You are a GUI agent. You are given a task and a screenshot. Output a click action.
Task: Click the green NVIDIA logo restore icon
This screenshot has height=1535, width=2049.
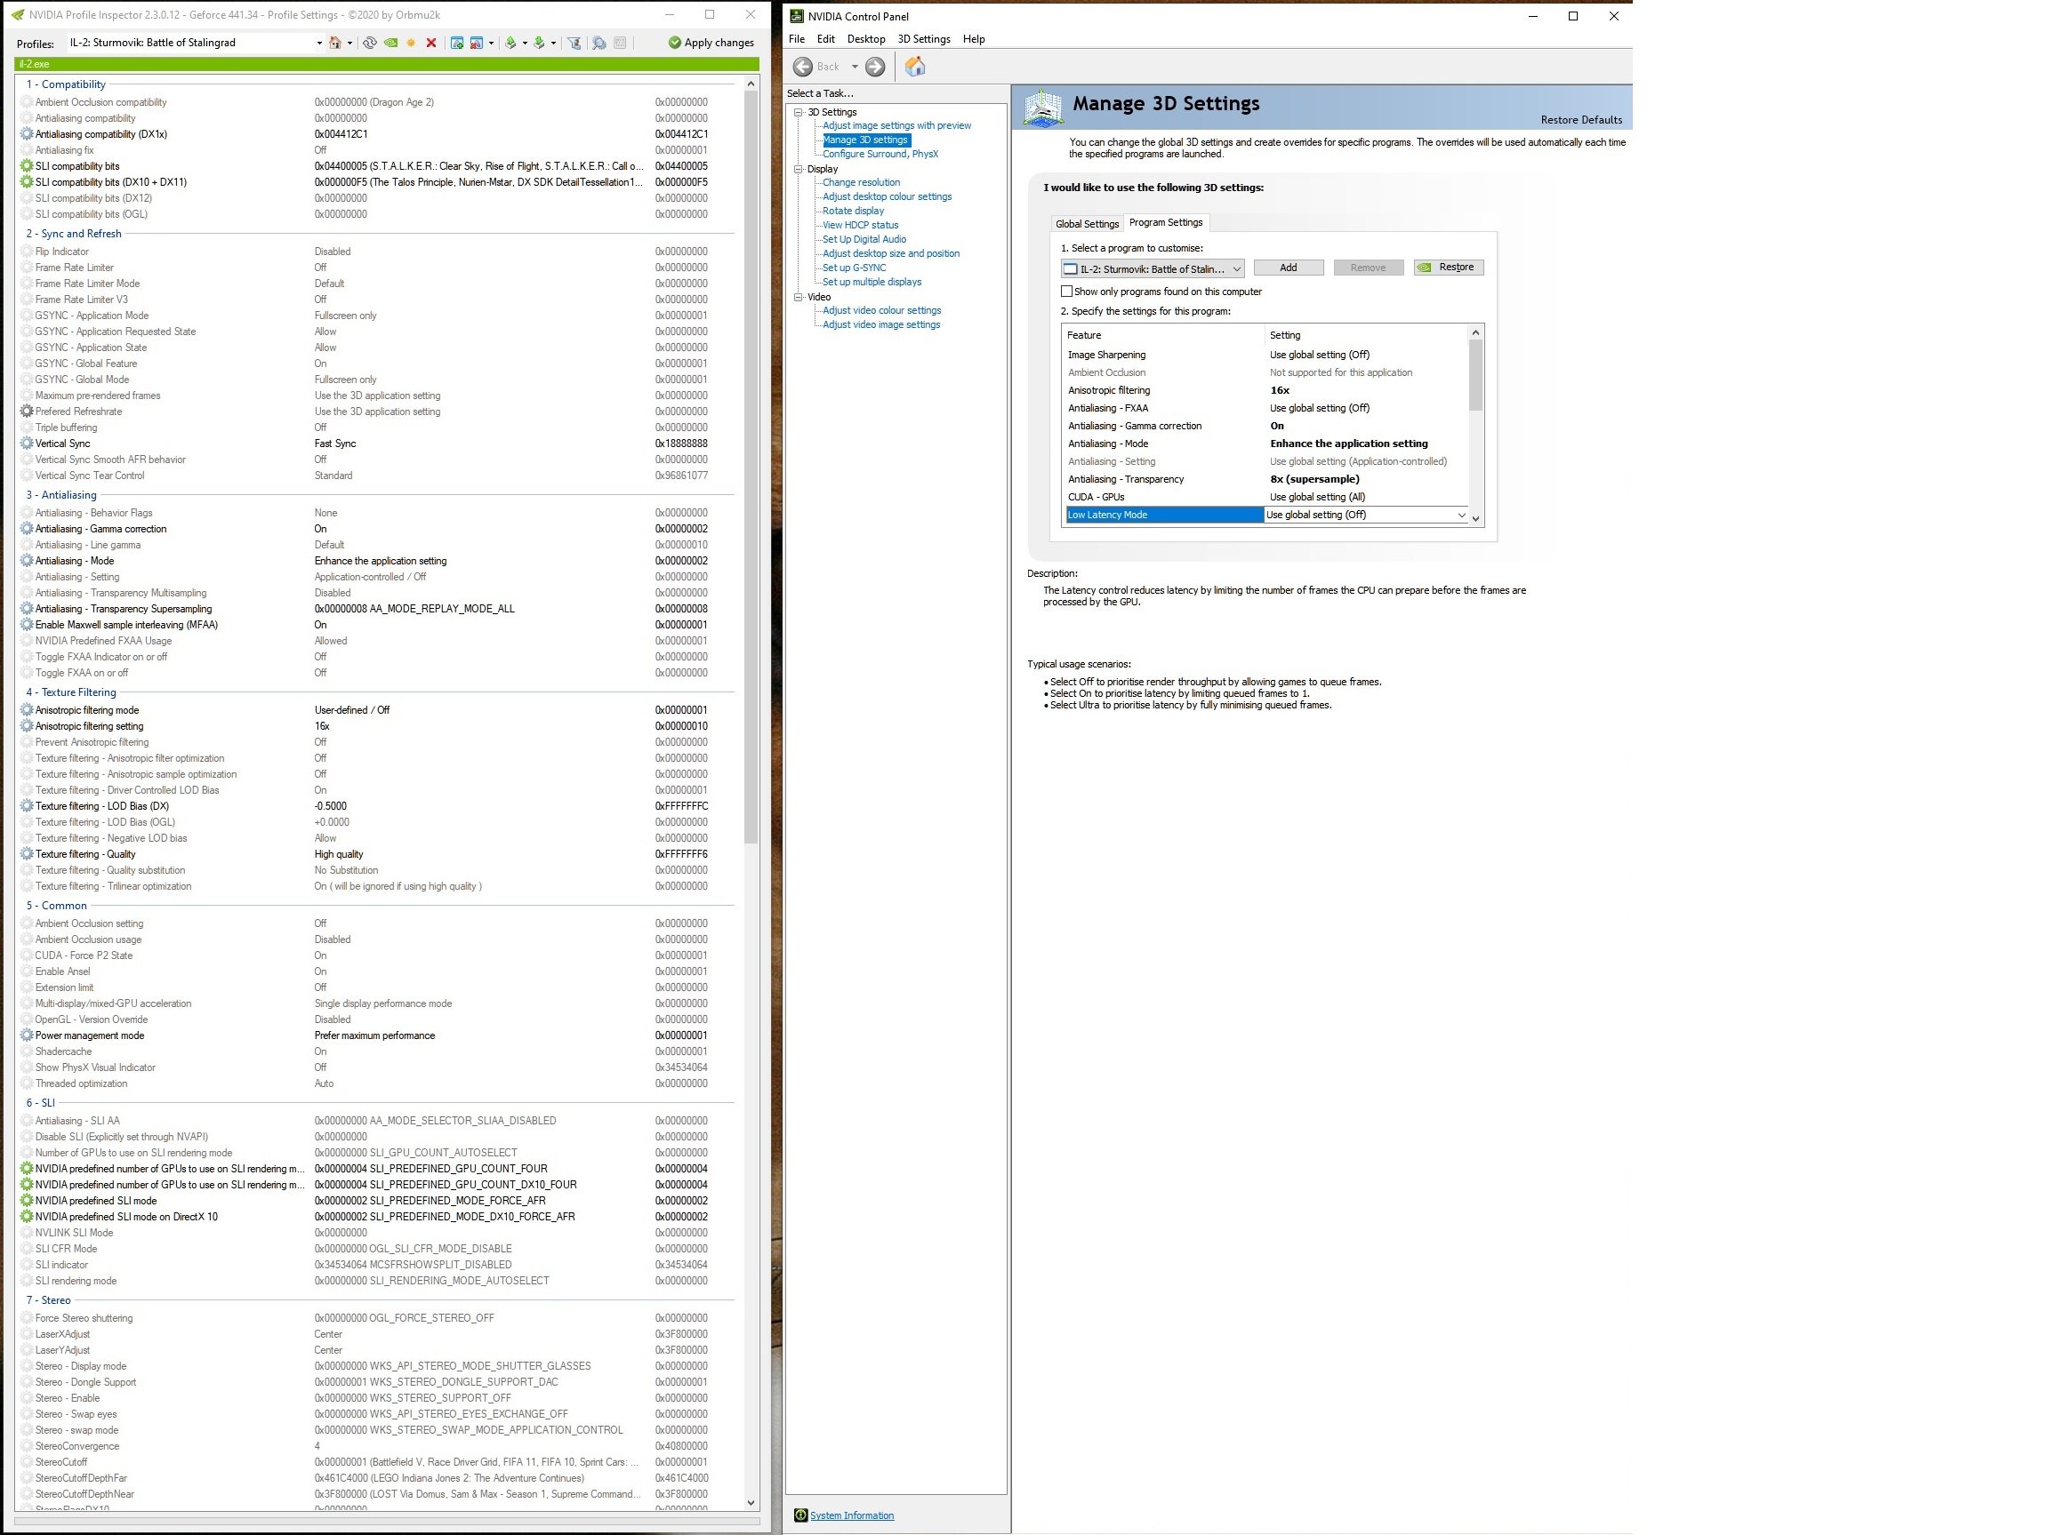(391, 43)
